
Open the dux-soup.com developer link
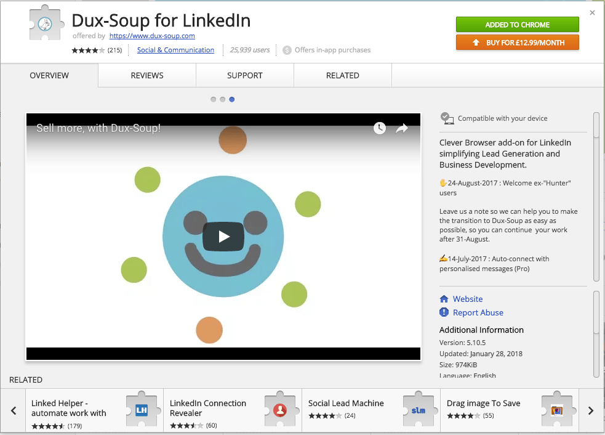[152, 36]
